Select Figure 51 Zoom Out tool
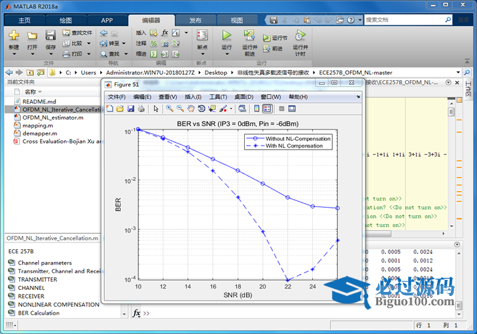Viewport: 477px width, 334px height. pyautogui.click(x=180, y=109)
